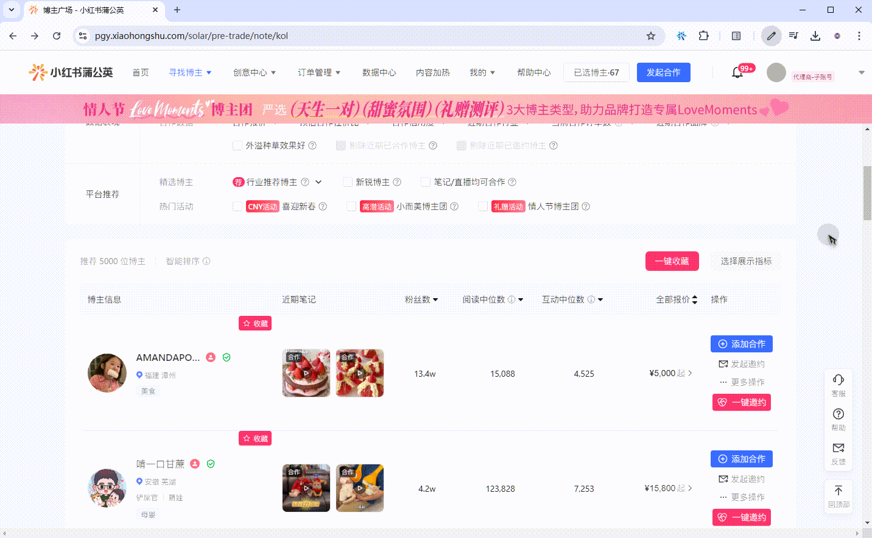Image resolution: width=872 pixels, height=538 pixels.
Task: Open the 帮助 help question icon
Action: coord(839,414)
